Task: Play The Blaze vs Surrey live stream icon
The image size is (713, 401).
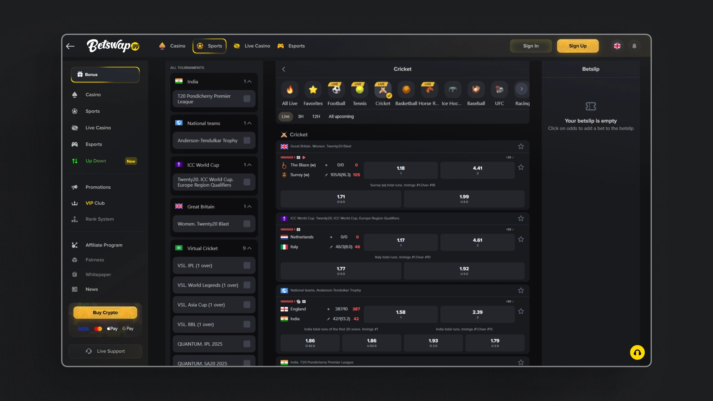Action: 304,157
